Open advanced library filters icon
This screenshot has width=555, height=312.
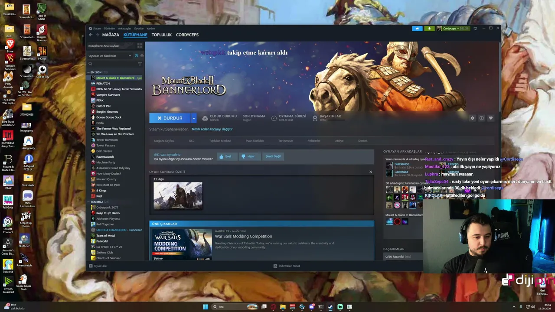(x=140, y=64)
